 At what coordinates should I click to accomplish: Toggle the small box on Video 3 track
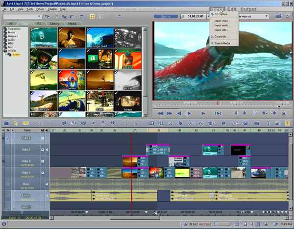[x=42, y=150]
